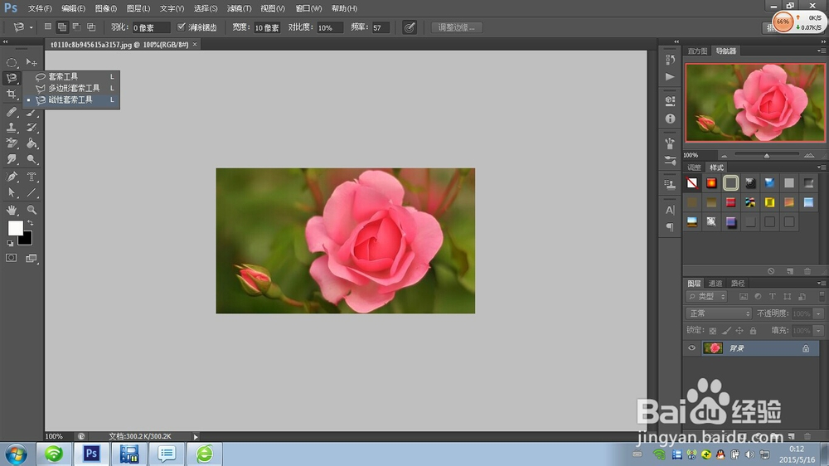Select the Crop tool
The image size is (829, 466).
pyautogui.click(x=11, y=95)
